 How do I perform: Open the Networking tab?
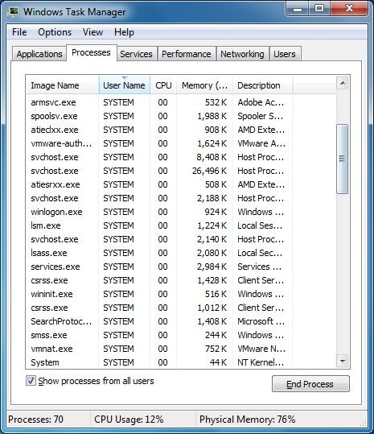242,54
